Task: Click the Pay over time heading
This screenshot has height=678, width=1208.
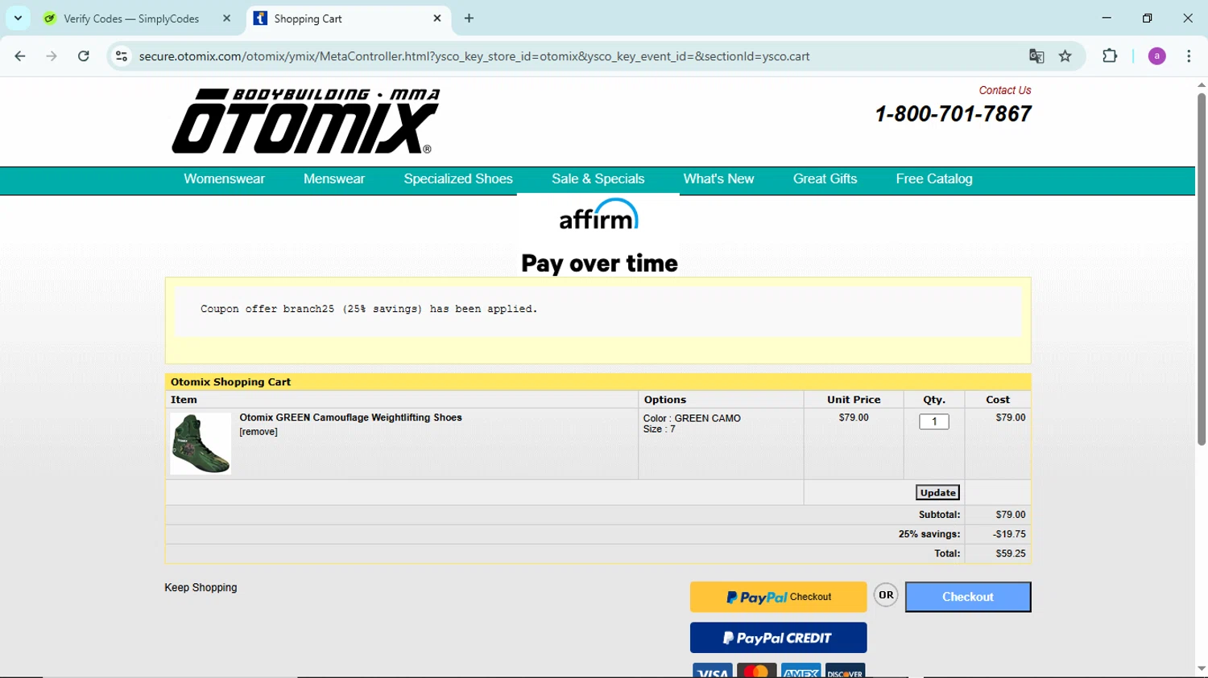Action: (x=599, y=263)
